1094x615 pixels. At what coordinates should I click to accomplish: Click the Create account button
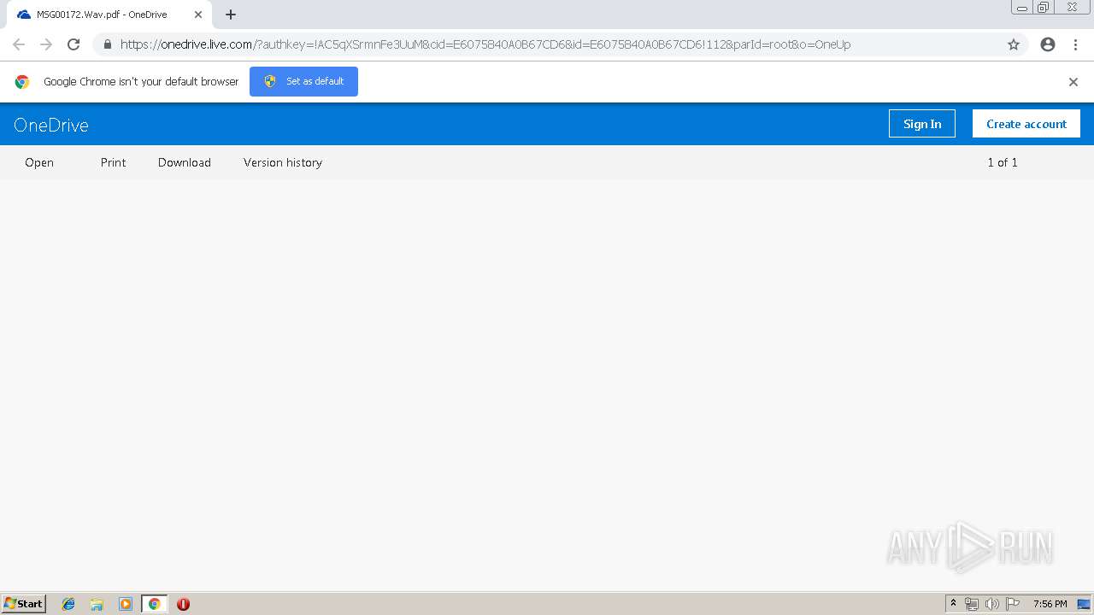pos(1026,124)
